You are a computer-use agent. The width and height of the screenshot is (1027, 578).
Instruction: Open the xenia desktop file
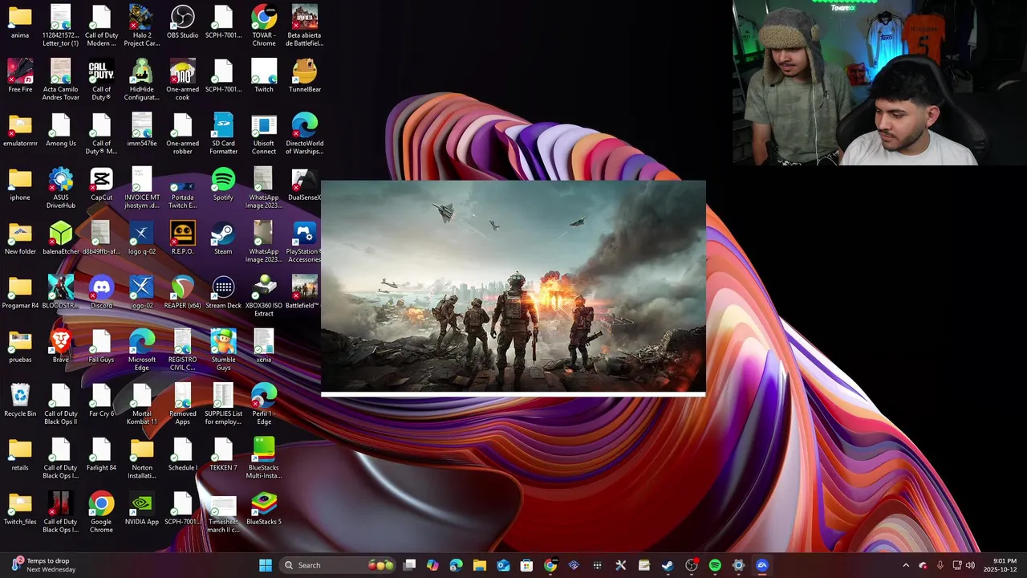coord(264,347)
